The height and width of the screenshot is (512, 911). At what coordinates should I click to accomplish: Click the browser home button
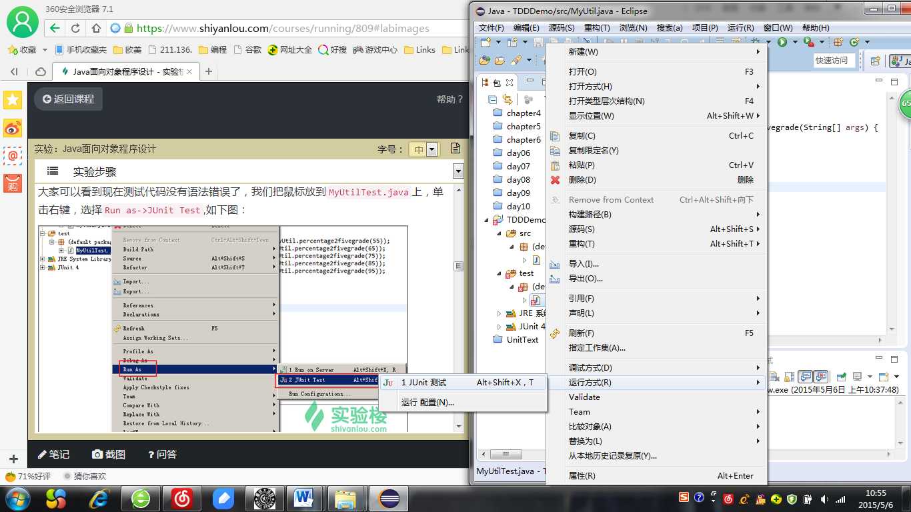[x=96, y=28]
